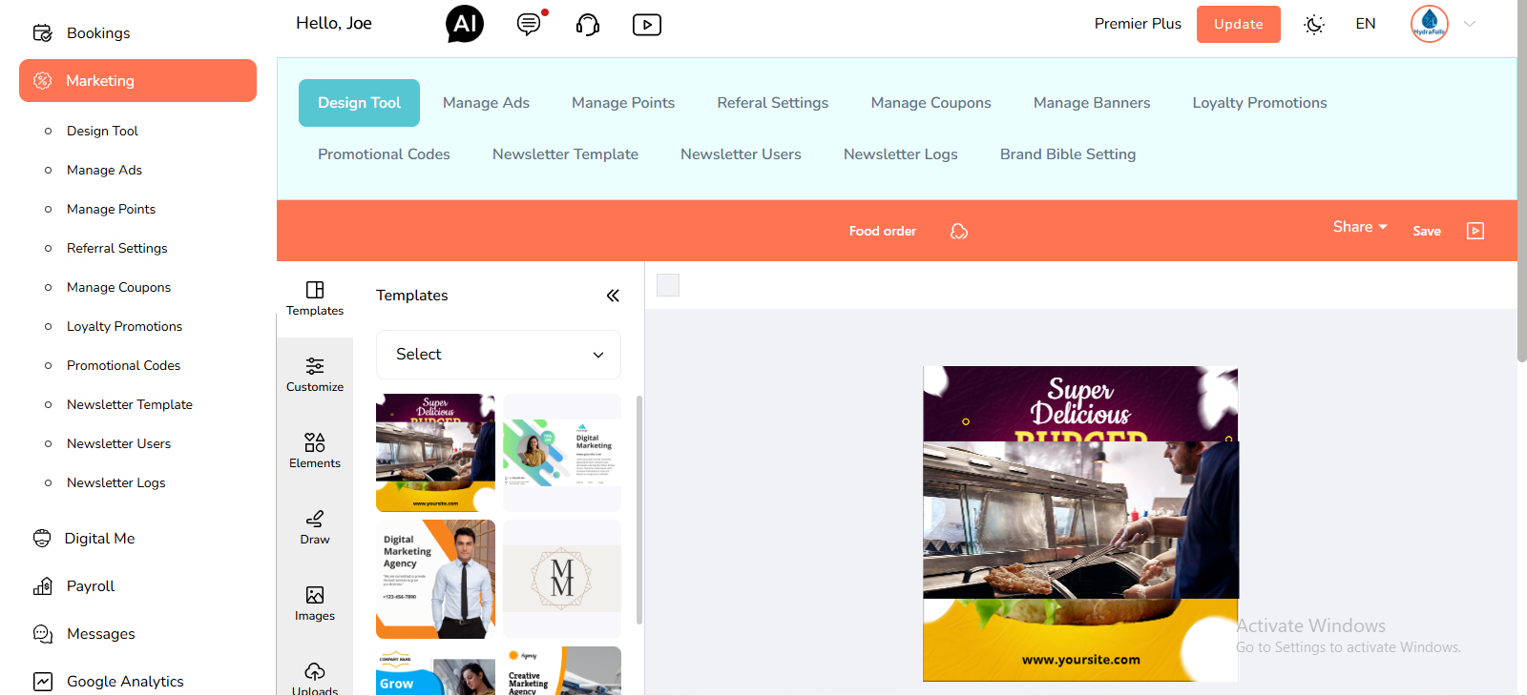Open the AI assistant icon

coord(465,24)
